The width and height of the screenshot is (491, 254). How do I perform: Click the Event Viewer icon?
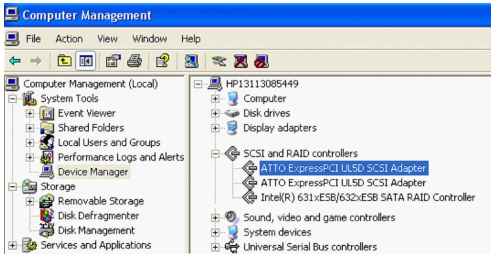coord(47,114)
